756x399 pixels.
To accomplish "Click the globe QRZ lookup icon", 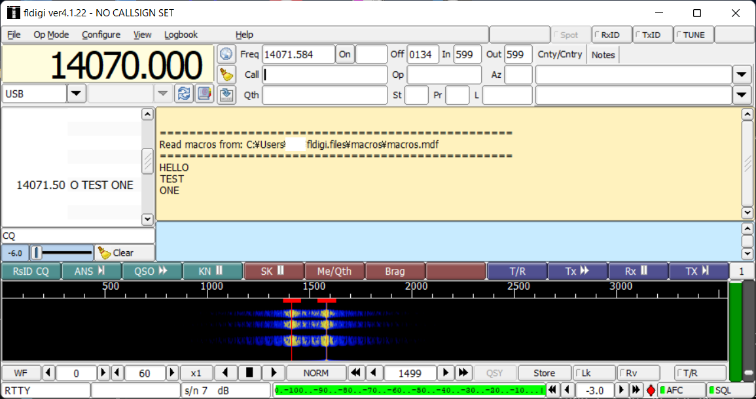I will point(226,54).
